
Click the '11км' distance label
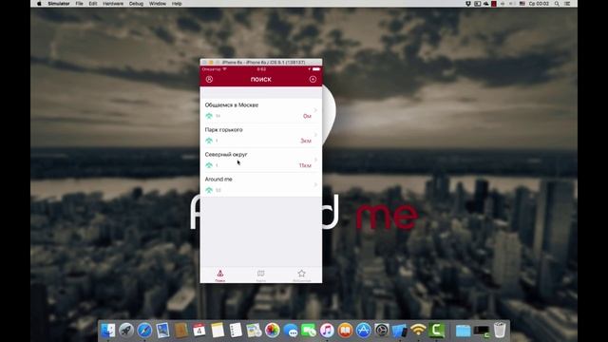pos(305,165)
